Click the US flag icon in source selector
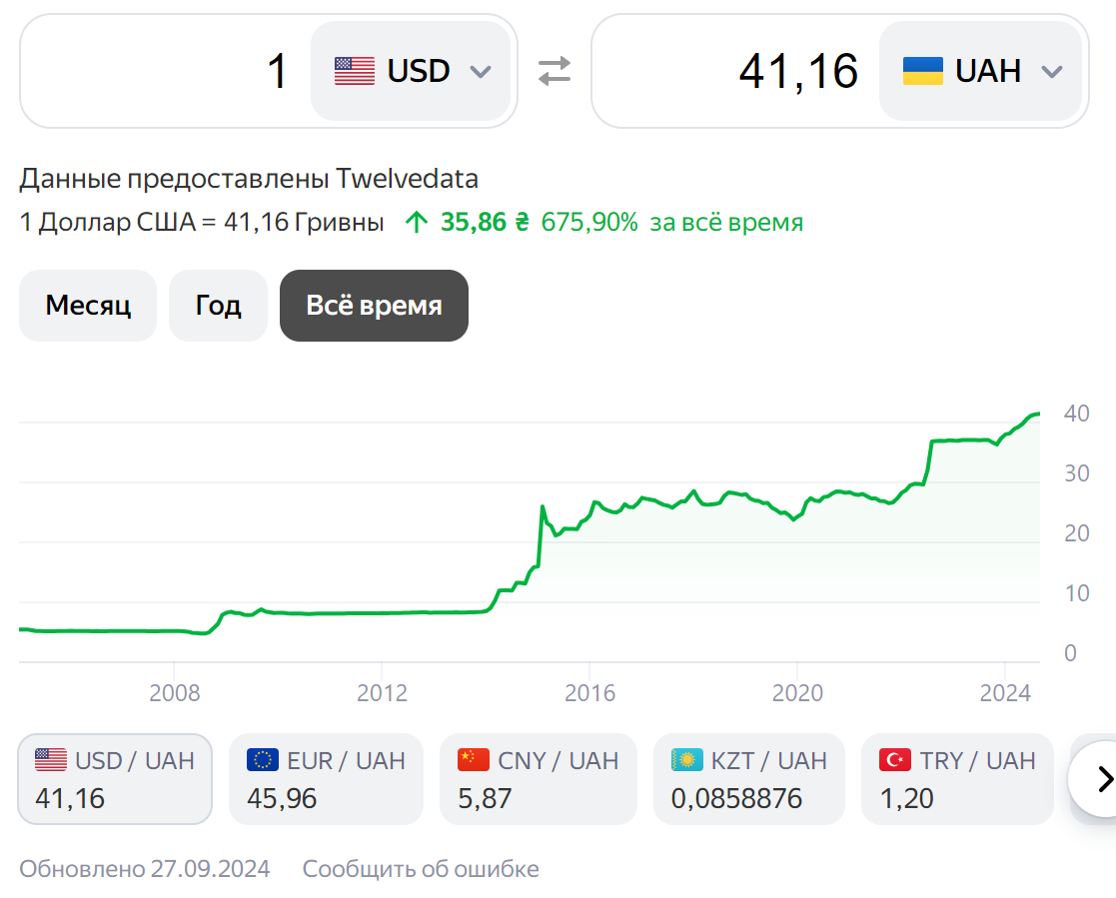 (x=355, y=71)
